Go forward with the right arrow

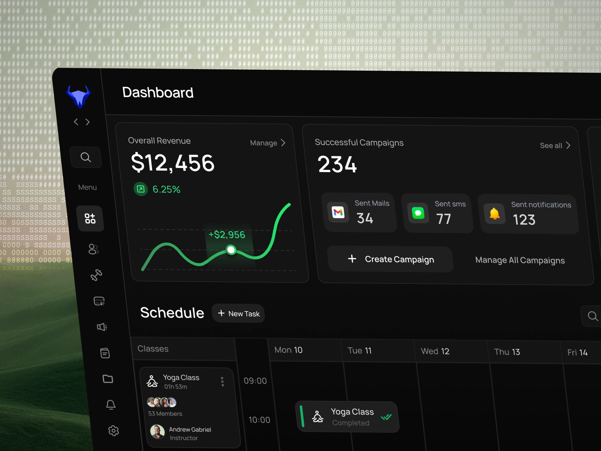tap(87, 122)
